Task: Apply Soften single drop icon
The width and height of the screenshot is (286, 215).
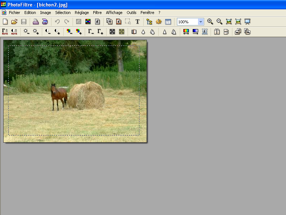Action: [143, 32]
